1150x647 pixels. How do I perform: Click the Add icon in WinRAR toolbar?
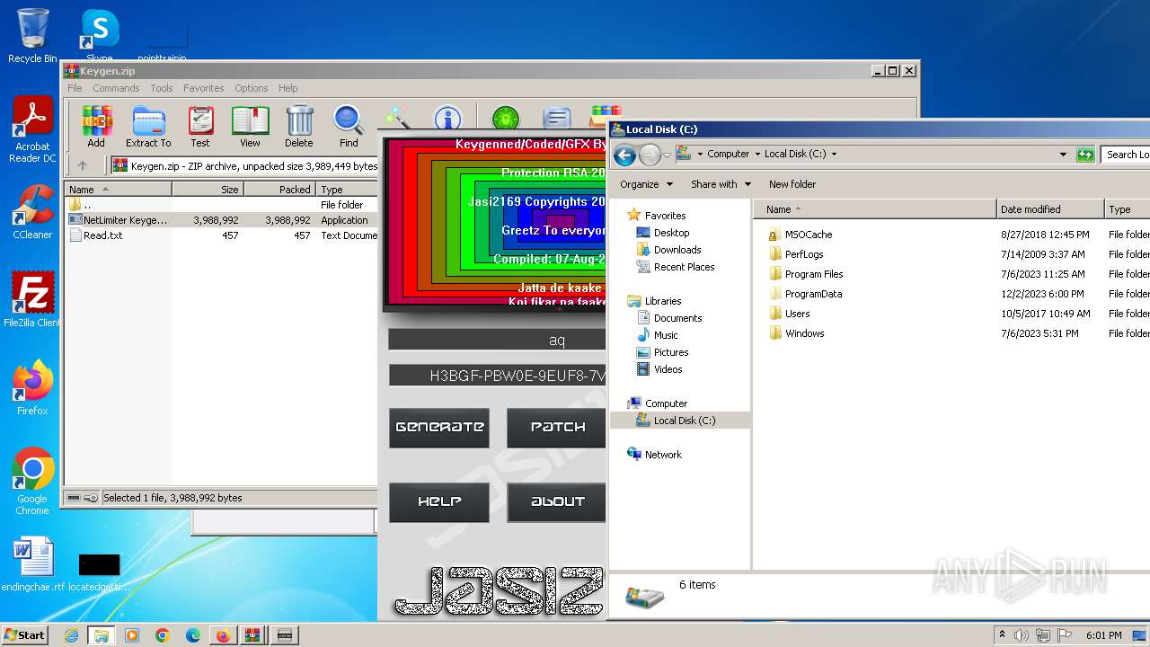point(96,126)
